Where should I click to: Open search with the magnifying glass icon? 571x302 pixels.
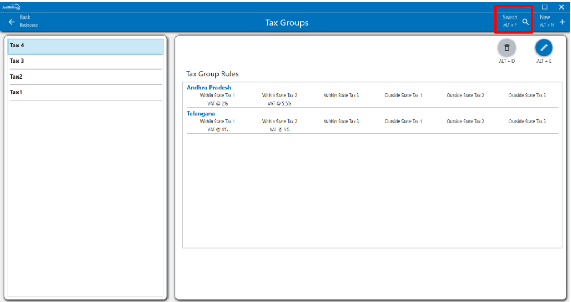[525, 22]
